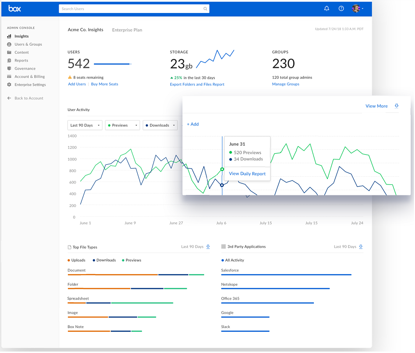Click the 3rd Party Applications grid icon
Viewport: 415px width, 353px height.
click(223, 246)
